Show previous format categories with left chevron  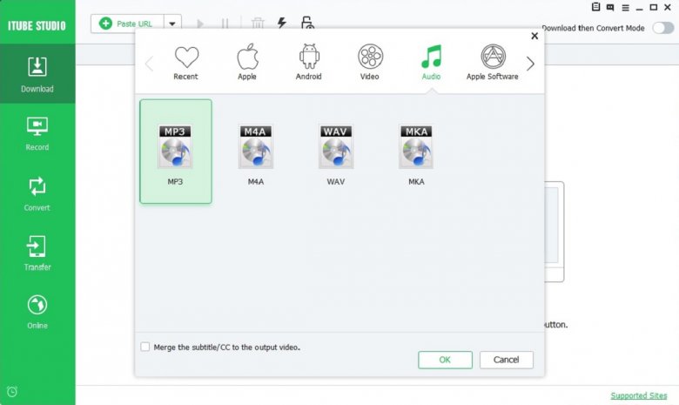tap(149, 64)
